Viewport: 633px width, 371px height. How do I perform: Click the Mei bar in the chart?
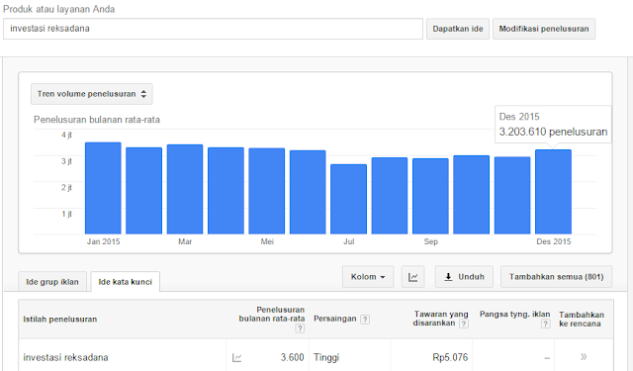[x=267, y=191]
